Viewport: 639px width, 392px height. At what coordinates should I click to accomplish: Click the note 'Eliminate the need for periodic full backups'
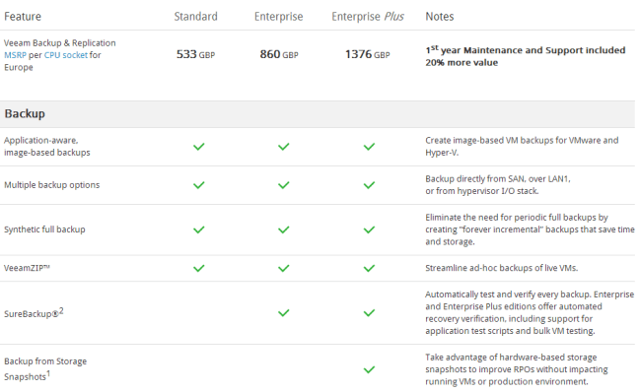point(530,229)
